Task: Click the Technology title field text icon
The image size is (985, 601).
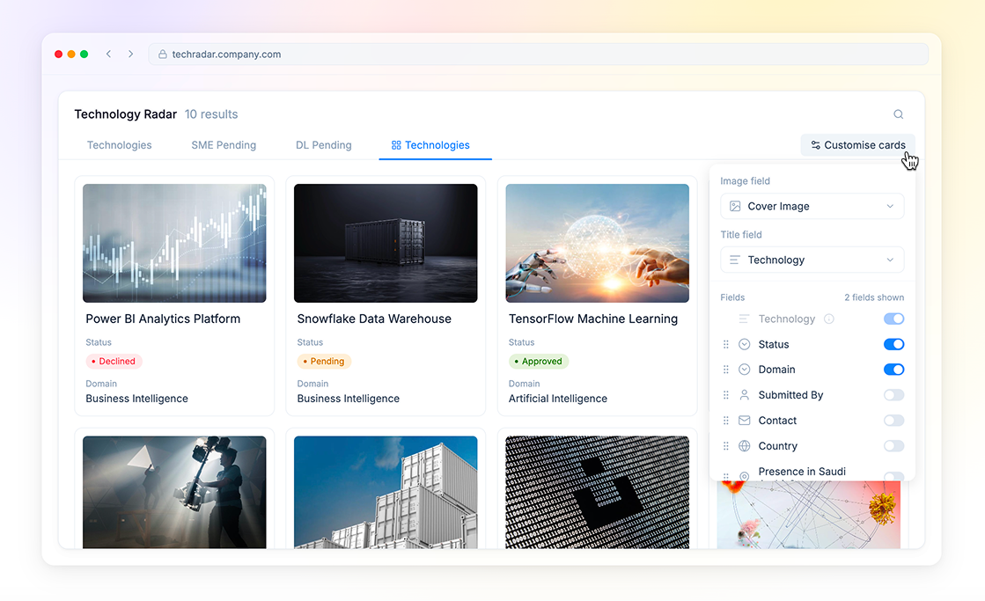Action: click(735, 260)
